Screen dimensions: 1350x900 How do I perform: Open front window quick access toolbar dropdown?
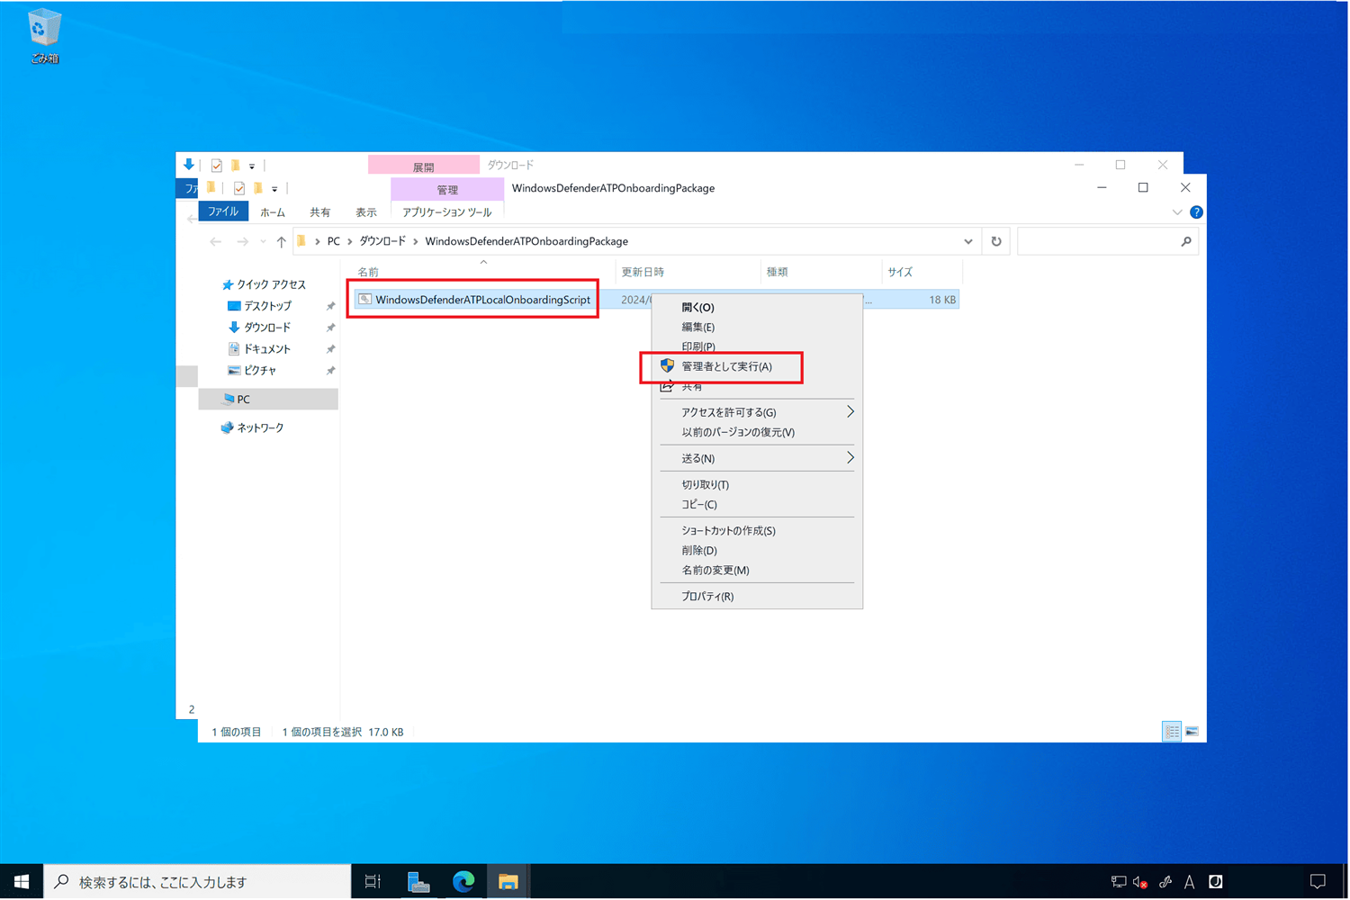274,189
